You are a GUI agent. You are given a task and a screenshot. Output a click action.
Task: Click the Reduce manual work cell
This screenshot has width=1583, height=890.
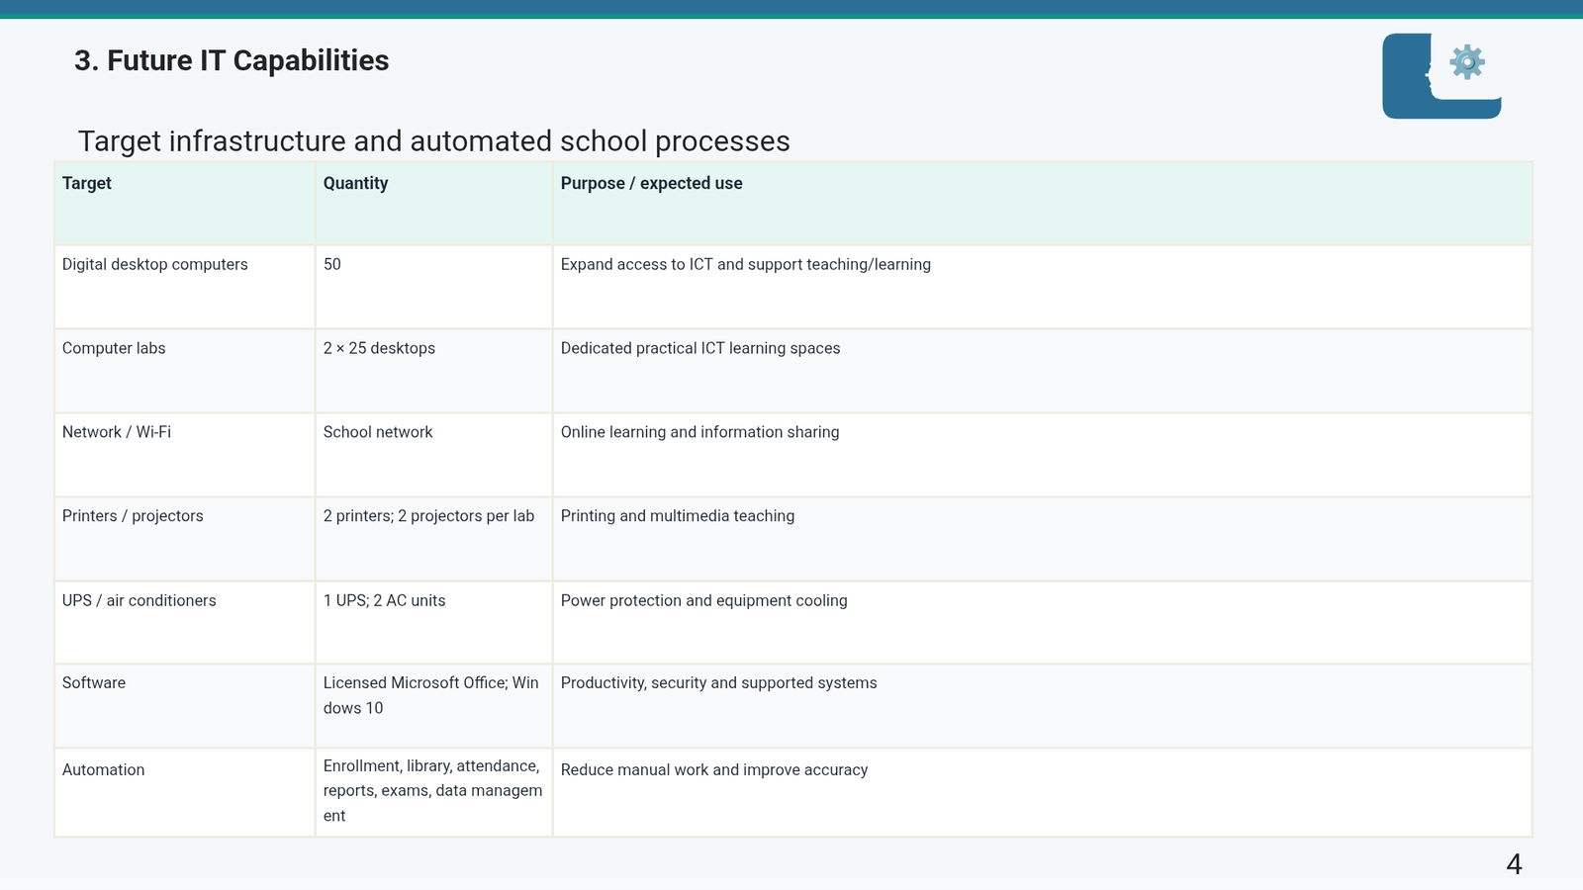coord(1042,793)
